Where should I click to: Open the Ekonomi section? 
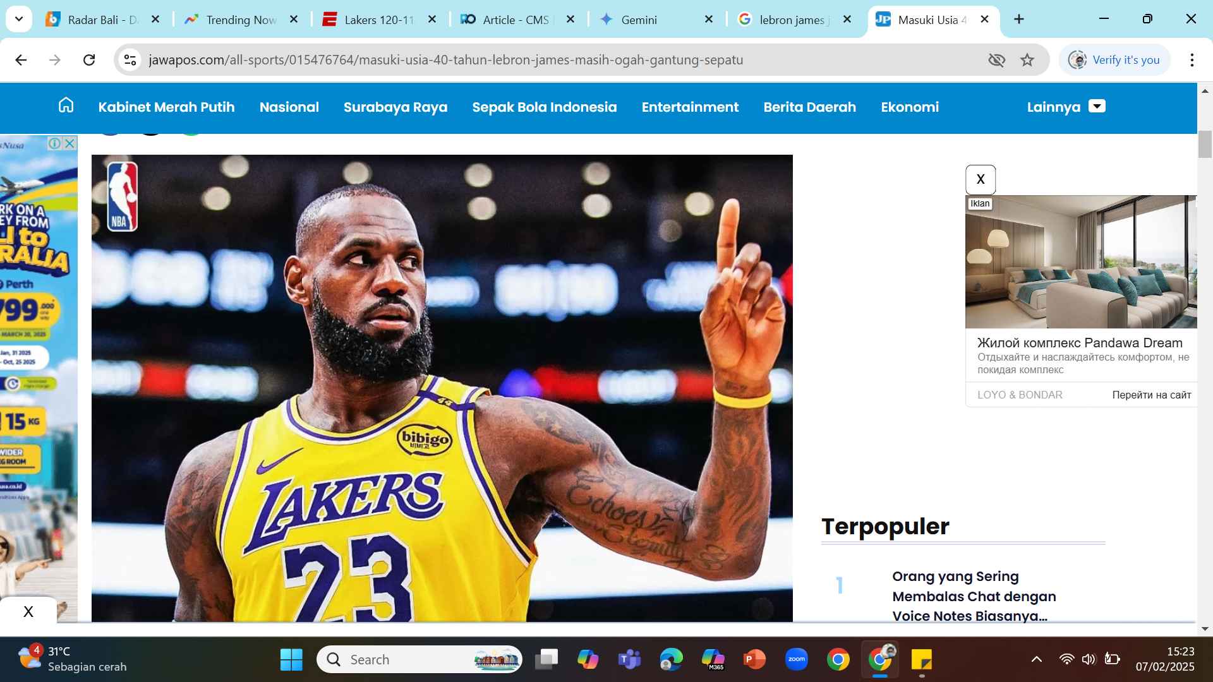(910, 107)
